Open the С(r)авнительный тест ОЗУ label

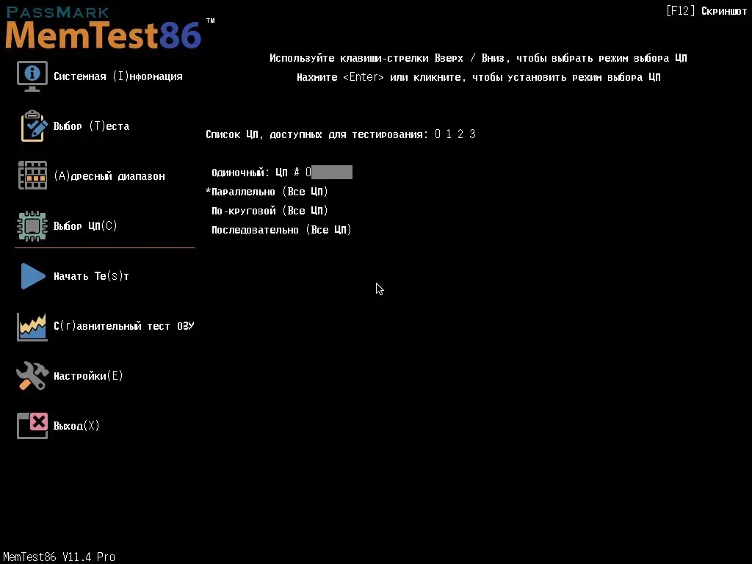123,326
